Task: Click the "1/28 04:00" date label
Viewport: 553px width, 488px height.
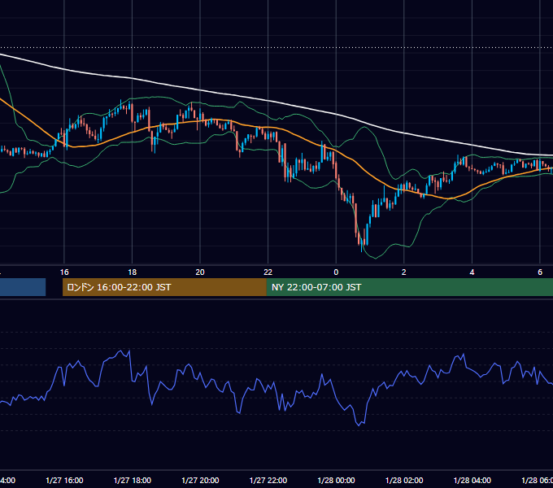Action: point(472,480)
